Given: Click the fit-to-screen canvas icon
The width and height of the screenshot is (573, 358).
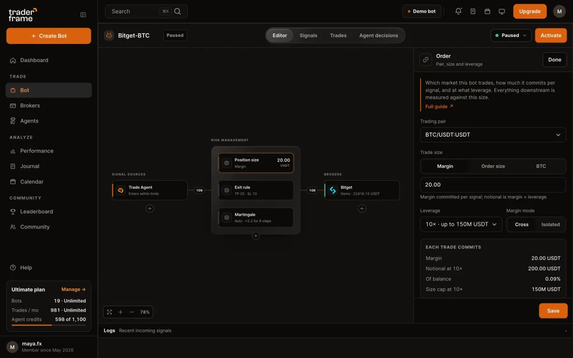Looking at the screenshot, I should tap(110, 312).
